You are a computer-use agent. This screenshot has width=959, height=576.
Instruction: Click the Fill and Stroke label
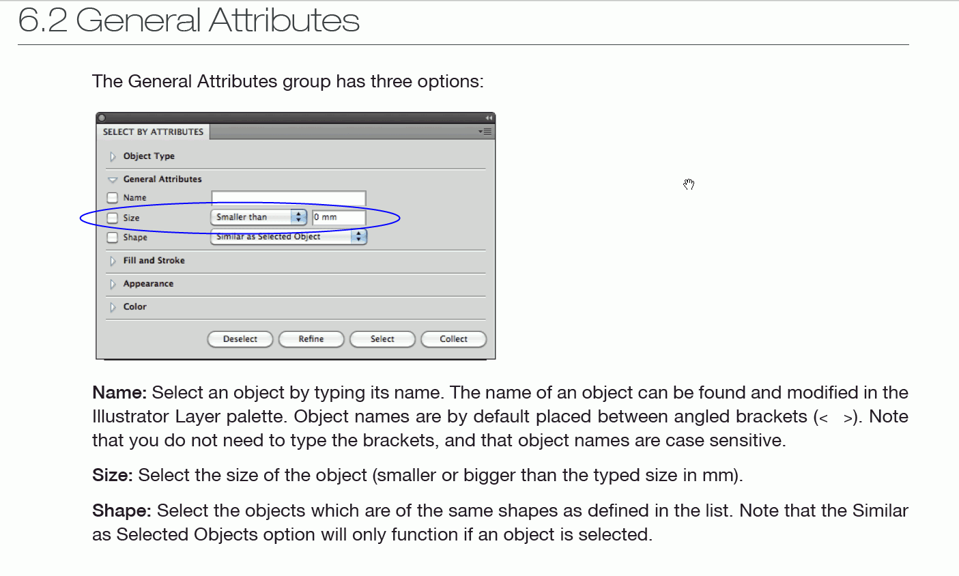point(154,261)
